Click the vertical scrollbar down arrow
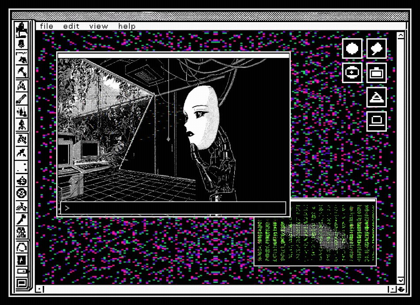 click(401, 280)
